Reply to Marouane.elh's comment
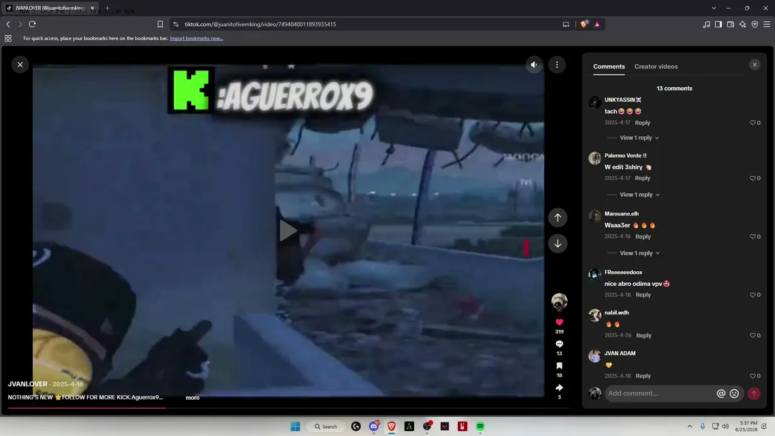 coord(643,237)
